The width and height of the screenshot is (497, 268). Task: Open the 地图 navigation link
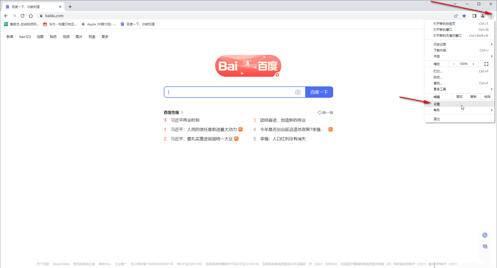pyautogui.click(x=40, y=37)
